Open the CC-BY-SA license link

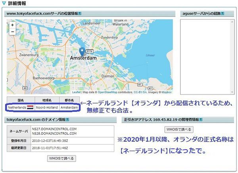(x=140, y=92)
